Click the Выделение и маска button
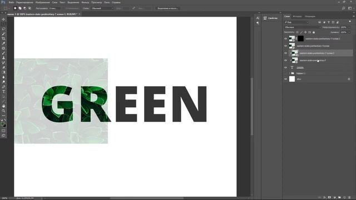Screen dimensions: 356x200 click(167, 8)
